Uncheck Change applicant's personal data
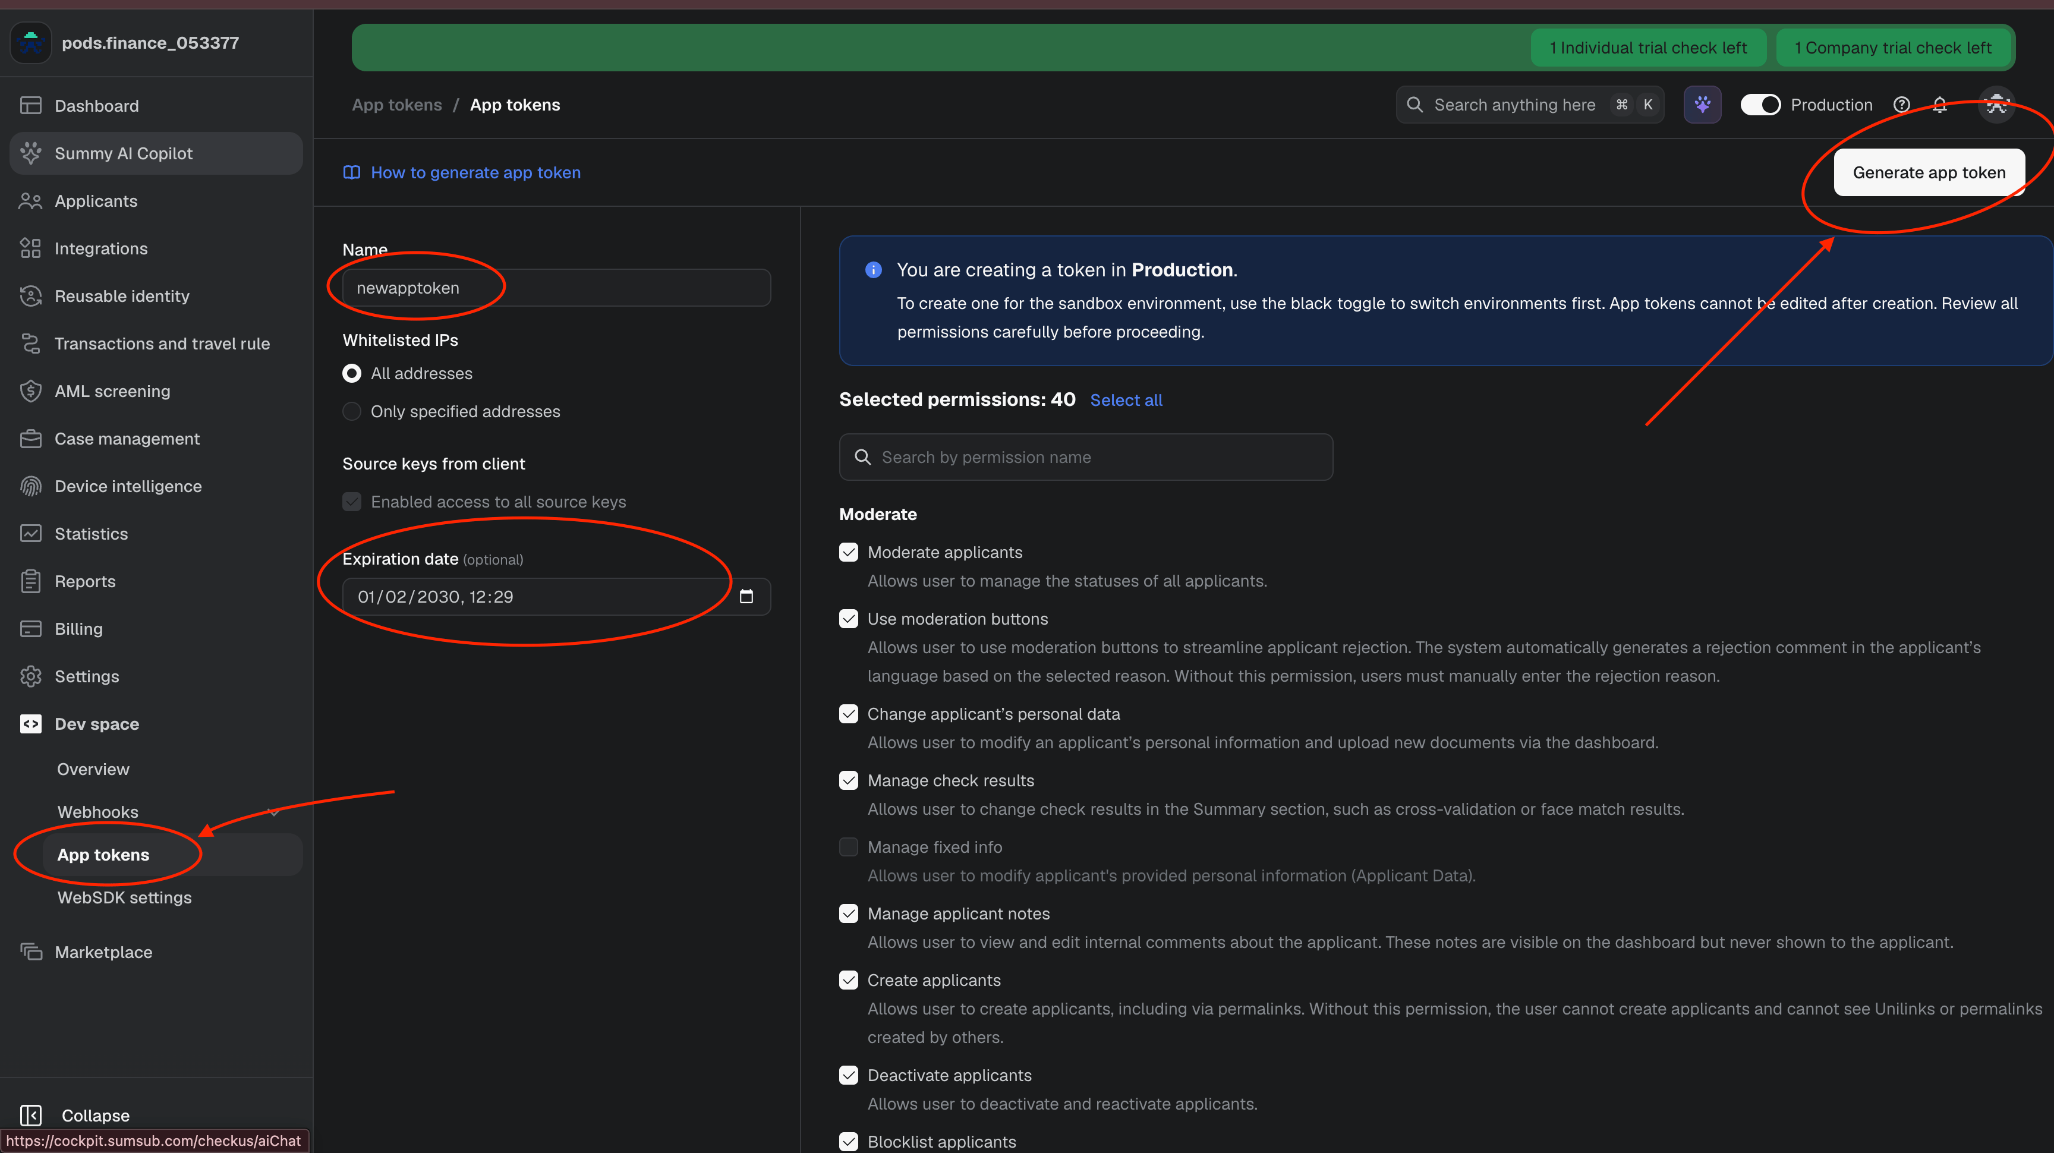 tap(848, 714)
